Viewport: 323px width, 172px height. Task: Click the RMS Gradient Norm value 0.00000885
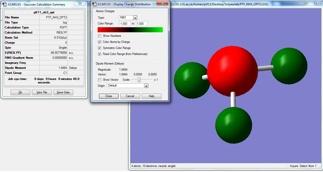(x=60, y=58)
